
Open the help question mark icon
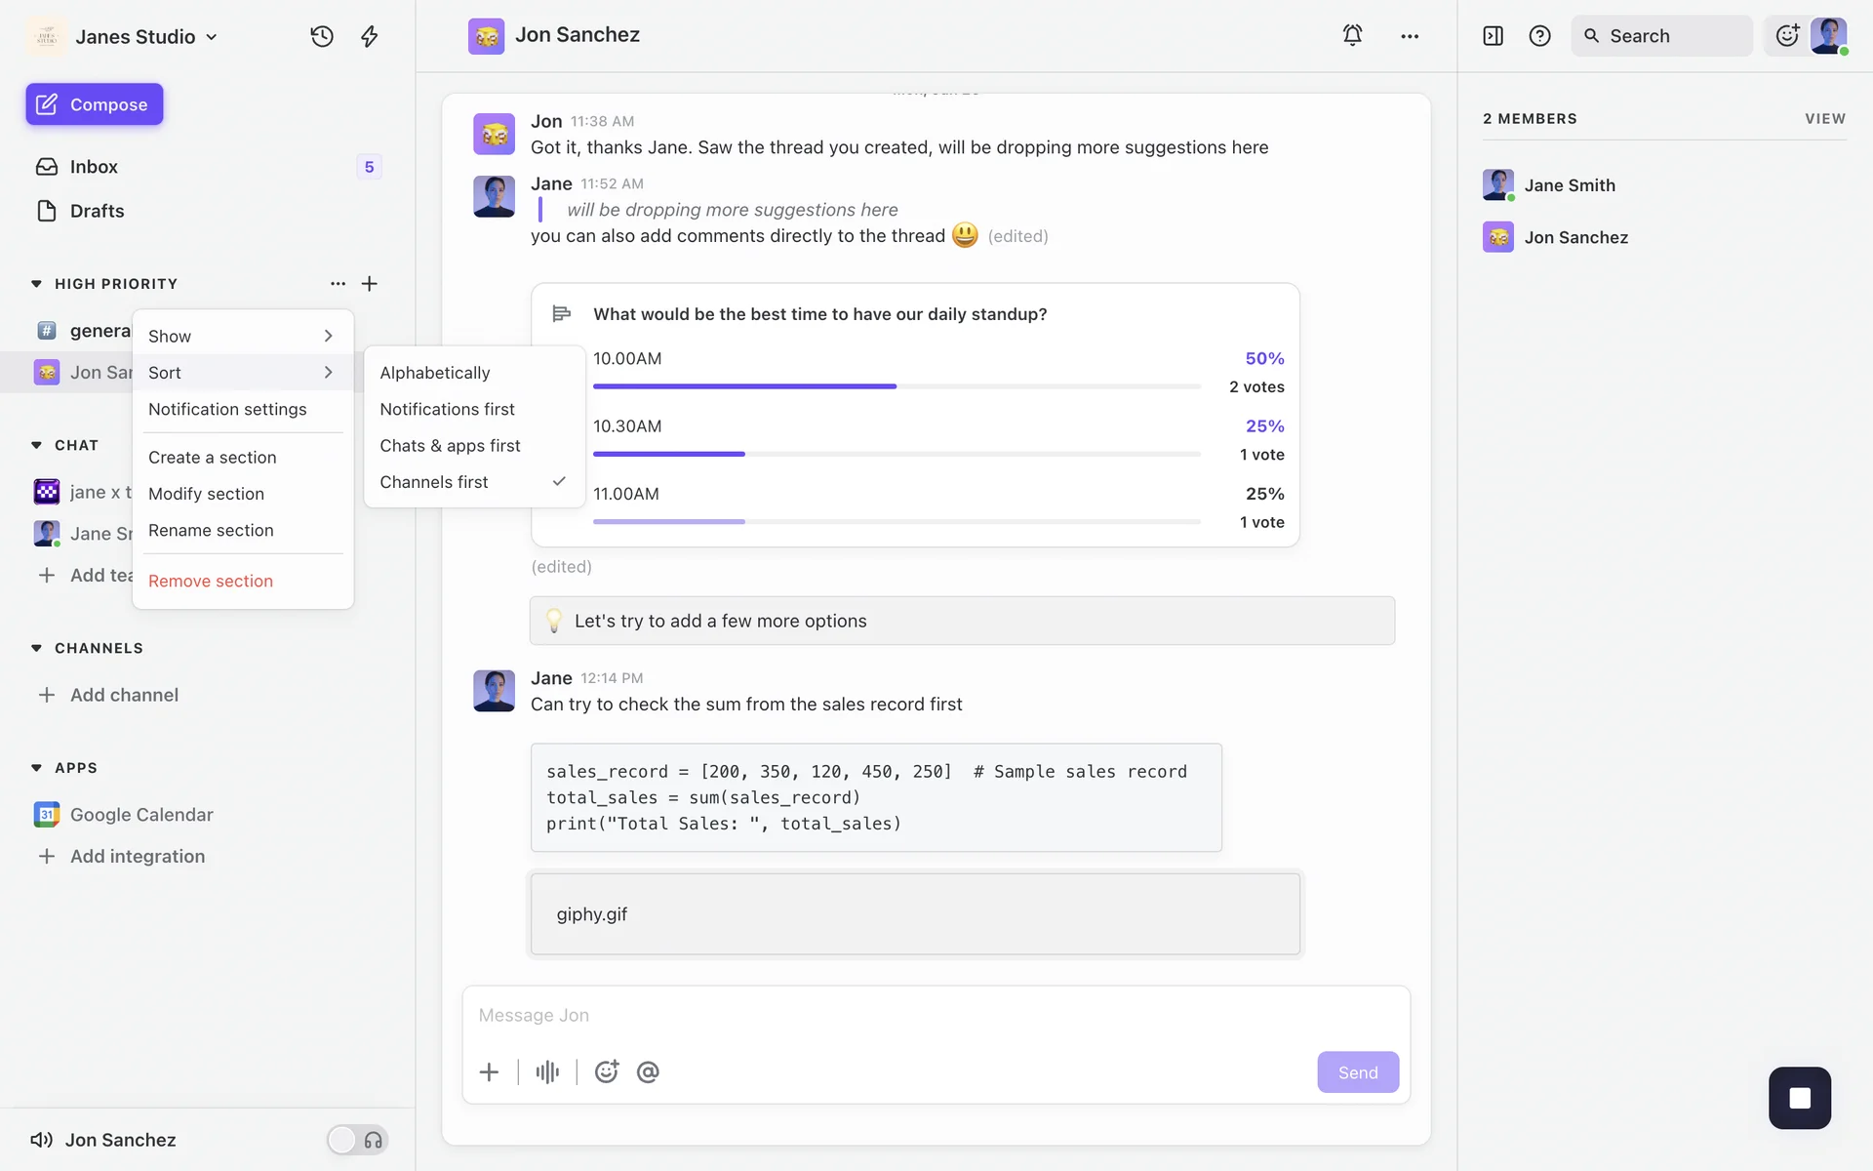[x=1539, y=36]
